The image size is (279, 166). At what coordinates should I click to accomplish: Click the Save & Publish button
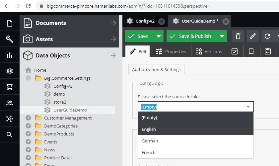click(x=191, y=36)
